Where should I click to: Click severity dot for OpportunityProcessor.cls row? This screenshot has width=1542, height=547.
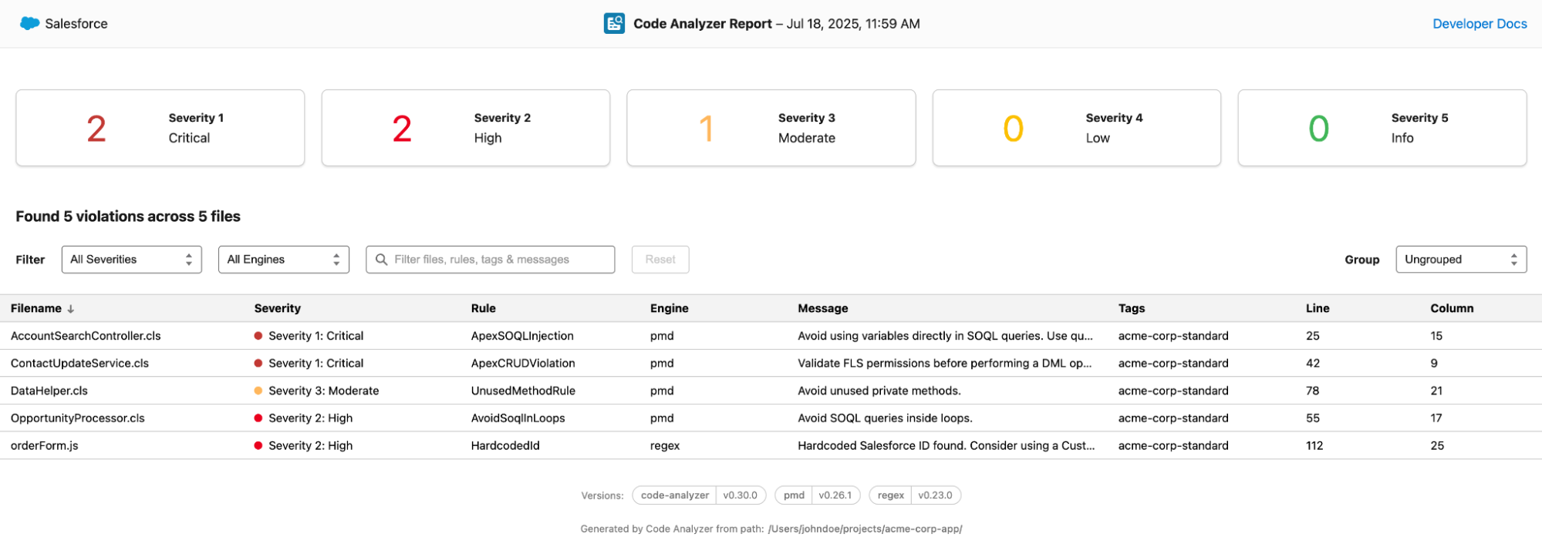coord(258,418)
